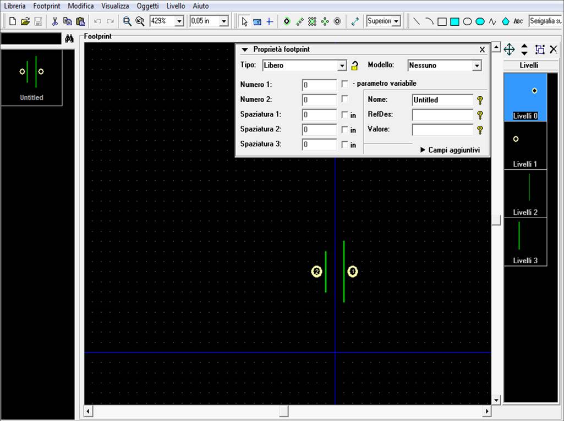Choose the Abc text tool
Image resolution: width=564 pixels, height=421 pixels.
click(518, 21)
